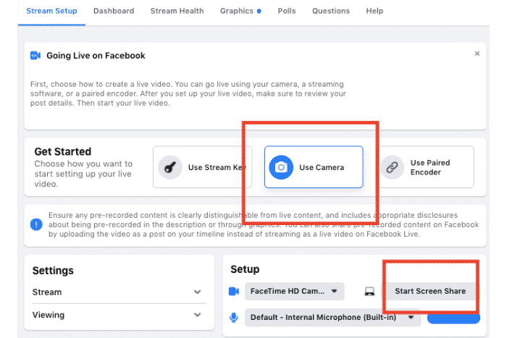Go to the Graphics tab
Viewport: 507px width, 338px height.
[237, 11]
